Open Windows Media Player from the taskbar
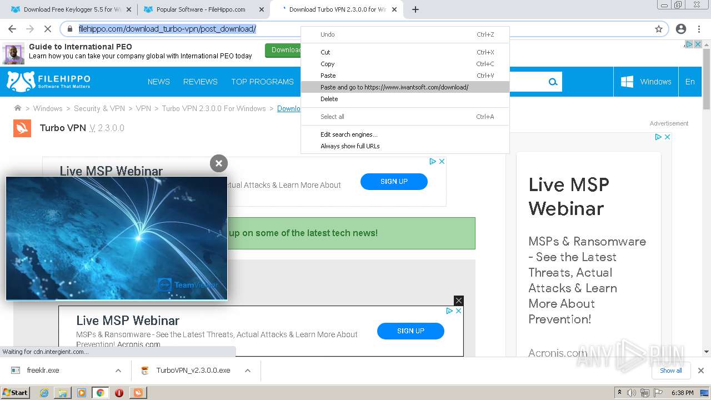 pos(82,393)
